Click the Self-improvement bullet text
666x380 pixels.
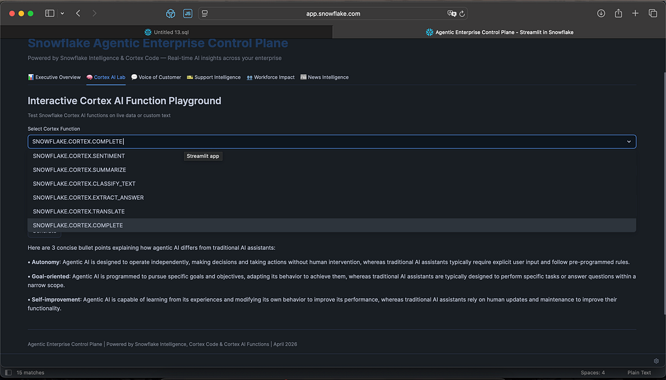pyautogui.click(x=323, y=304)
